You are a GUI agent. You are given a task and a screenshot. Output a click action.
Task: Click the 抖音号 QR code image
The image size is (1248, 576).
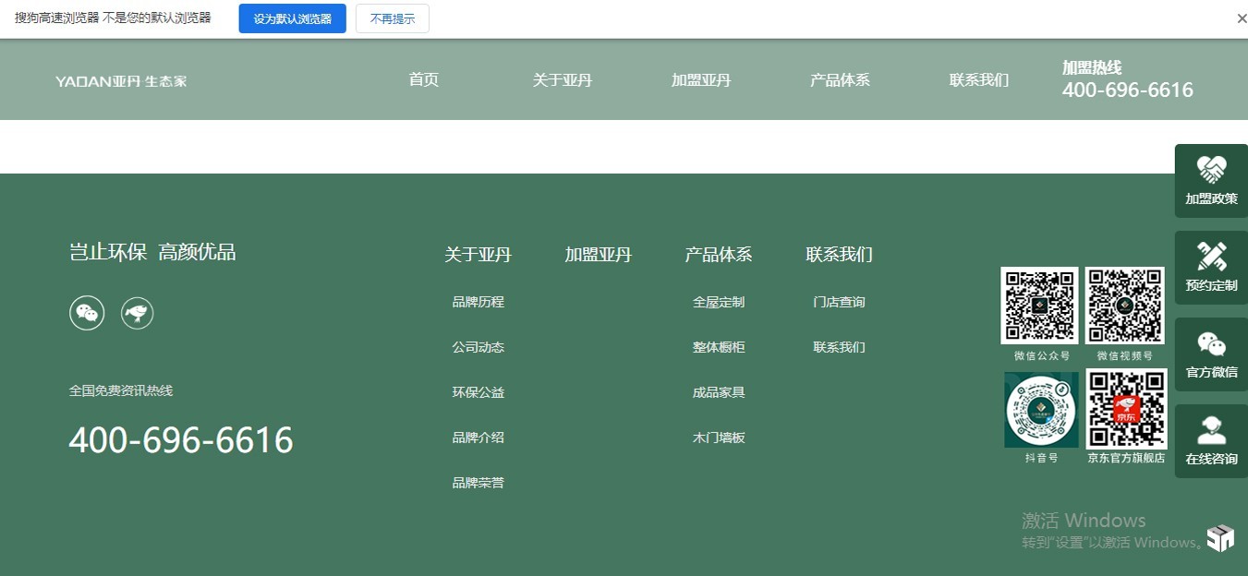1041,410
